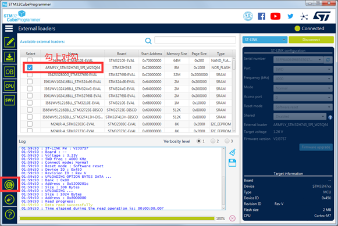Sort table by Board column header

(122, 53)
